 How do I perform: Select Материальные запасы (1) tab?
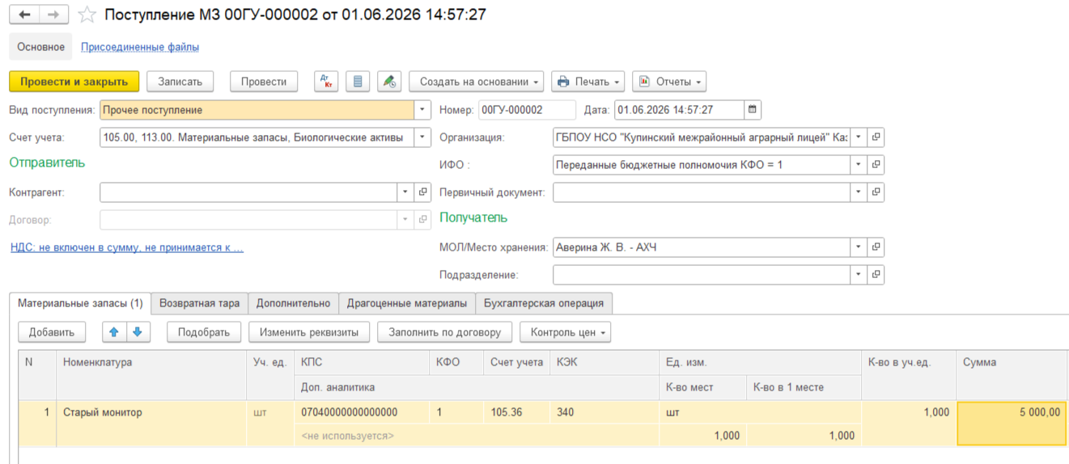click(x=80, y=303)
